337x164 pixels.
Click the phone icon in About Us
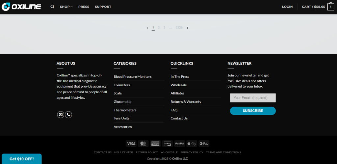tap(68, 114)
